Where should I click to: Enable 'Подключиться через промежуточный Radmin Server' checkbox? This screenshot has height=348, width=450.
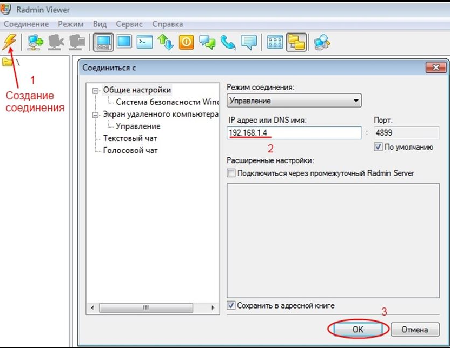[231, 173]
